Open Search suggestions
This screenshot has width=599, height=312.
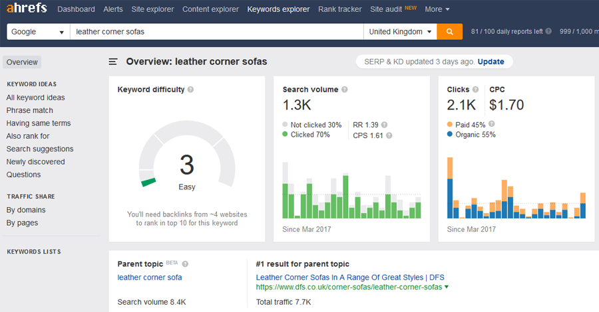(x=40, y=149)
